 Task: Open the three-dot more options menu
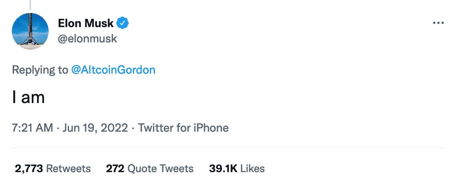pos(438,23)
